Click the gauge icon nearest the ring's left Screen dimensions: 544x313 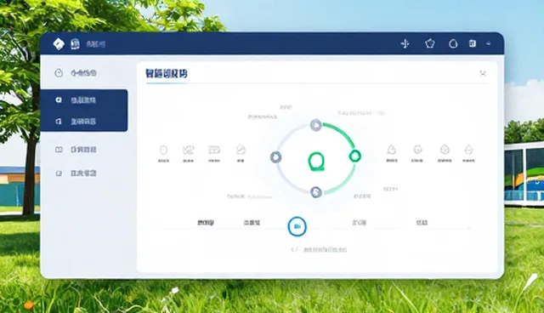click(x=241, y=150)
